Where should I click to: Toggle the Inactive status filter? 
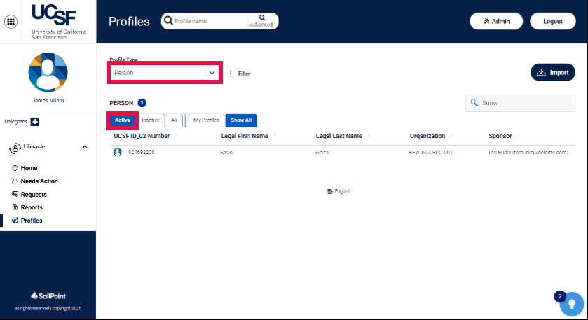tap(151, 120)
